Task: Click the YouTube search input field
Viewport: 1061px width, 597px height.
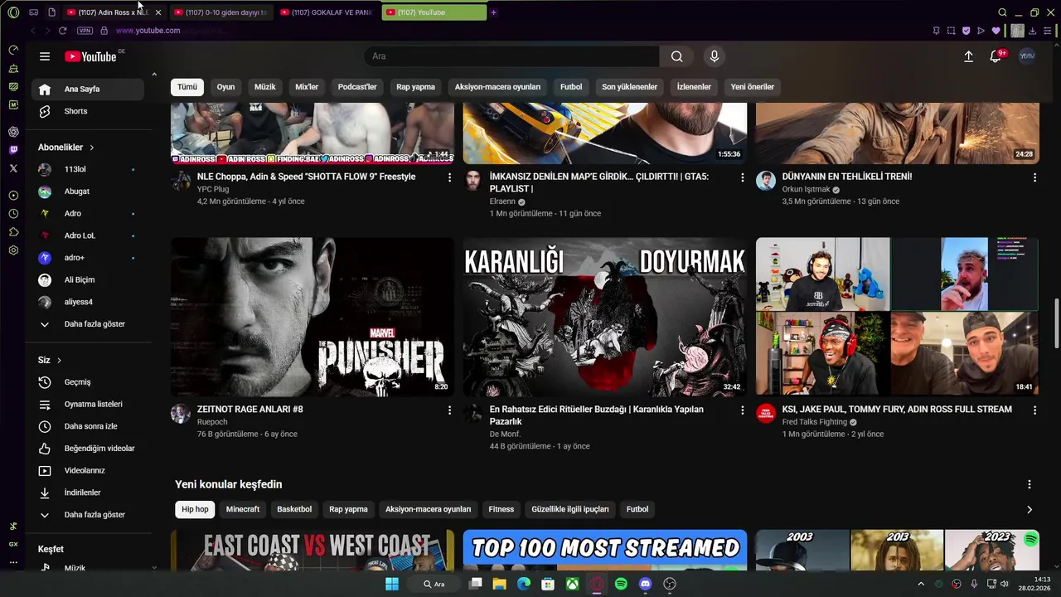Action: tap(511, 56)
